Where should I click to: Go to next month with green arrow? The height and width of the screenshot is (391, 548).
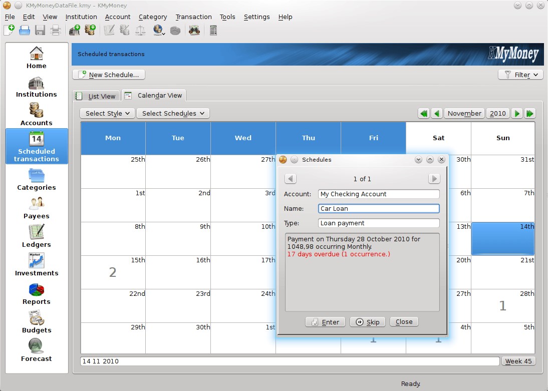point(516,114)
